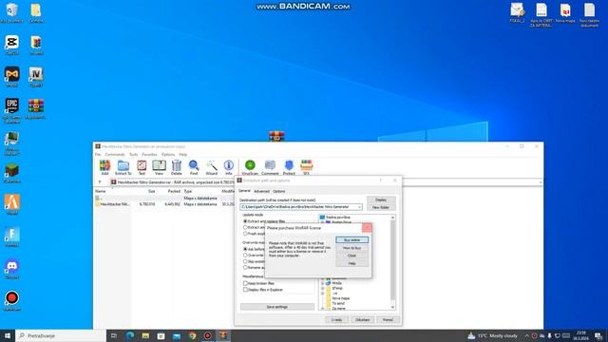This screenshot has width=608, height=342.
Task: Click Close in the license dialog
Action: click(x=351, y=256)
